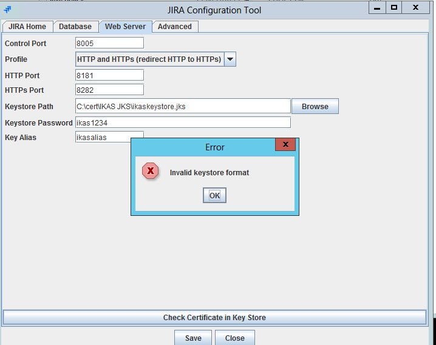Browse for a keystore file
The height and width of the screenshot is (345, 436).
[x=315, y=106]
